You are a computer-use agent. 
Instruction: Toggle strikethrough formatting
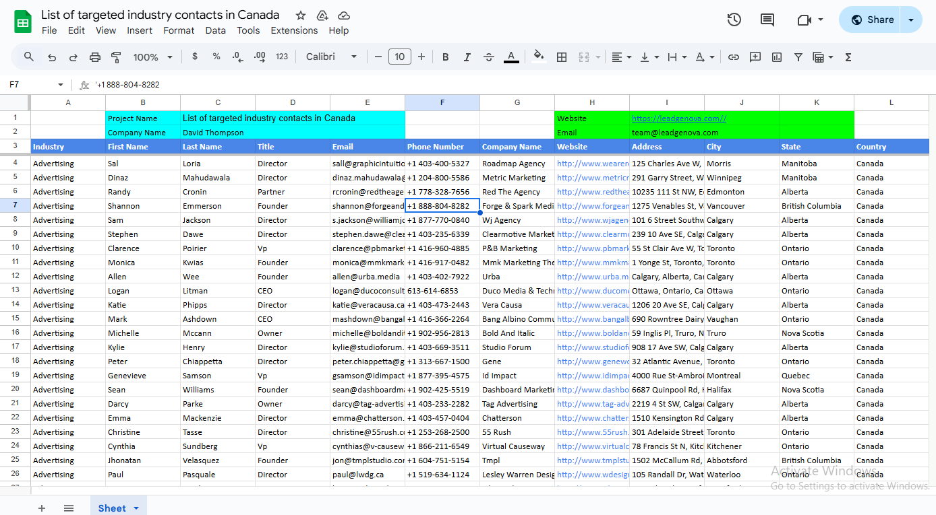pos(489,57)
